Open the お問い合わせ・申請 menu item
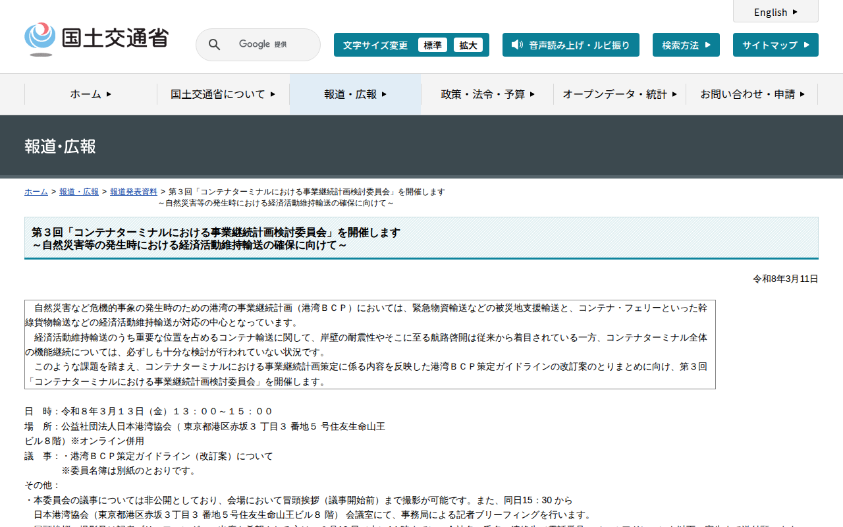Screen dimensions: 843x527 (x=752, y=94)
